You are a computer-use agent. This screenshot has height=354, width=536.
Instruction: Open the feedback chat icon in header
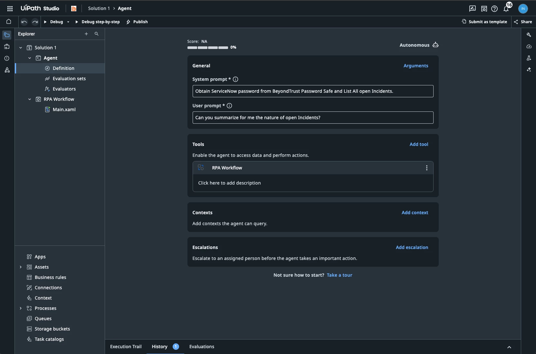(x=473, y=9)
